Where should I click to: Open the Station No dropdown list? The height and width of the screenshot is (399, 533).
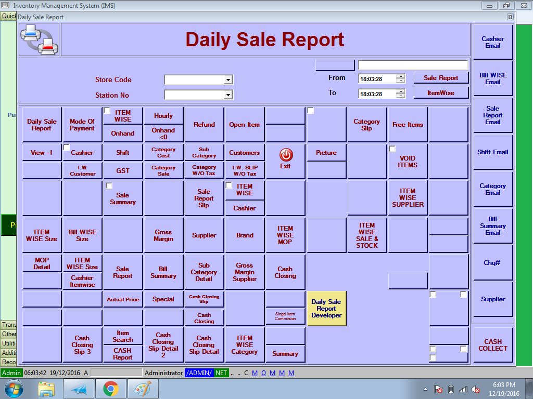tap(227, 95)
